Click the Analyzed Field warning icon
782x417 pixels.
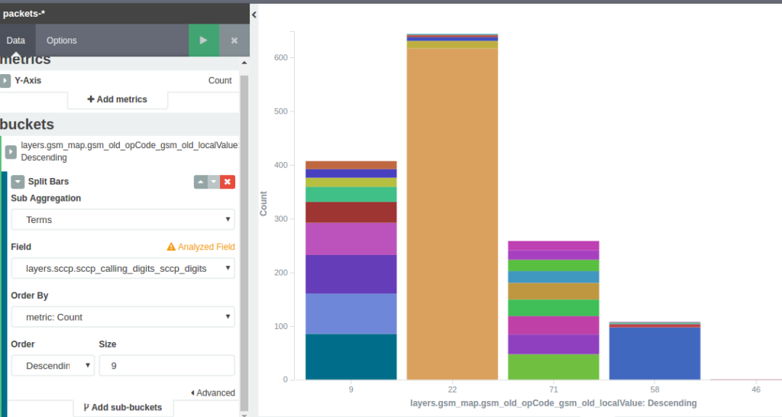[x=171, y=247]
